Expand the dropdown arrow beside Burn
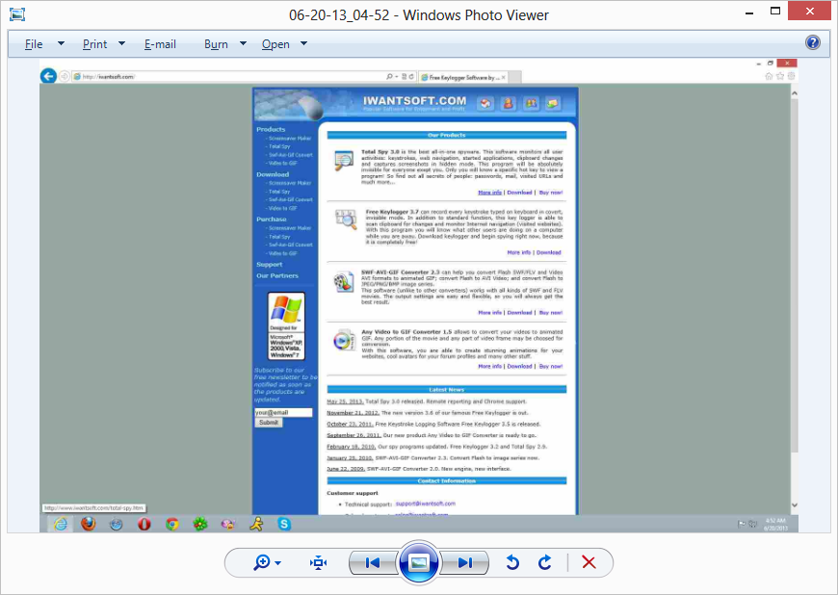 [243, 44]
